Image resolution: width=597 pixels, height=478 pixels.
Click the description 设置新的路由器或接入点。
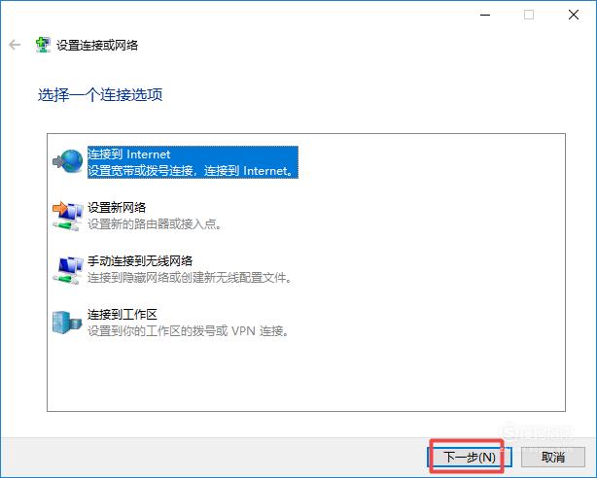click(x=155, y=224)
